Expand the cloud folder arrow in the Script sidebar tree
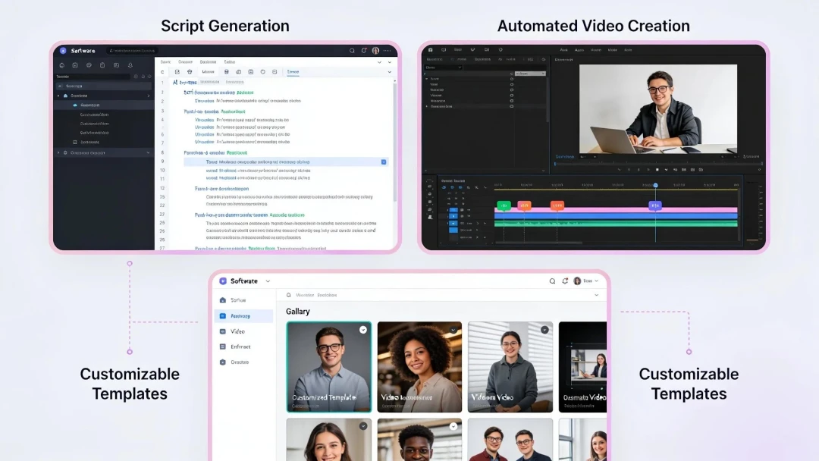This screenshot has width=819, height=461. click(58, 96)
